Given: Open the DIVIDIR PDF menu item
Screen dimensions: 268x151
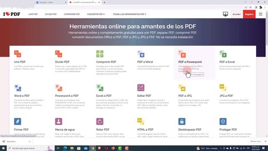Looking at the screenshot, I should pos(51,14).
